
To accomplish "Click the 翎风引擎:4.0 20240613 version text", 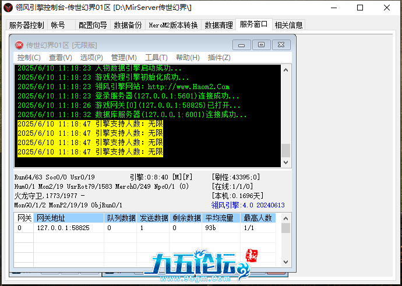I will click(x=248, y=205).
